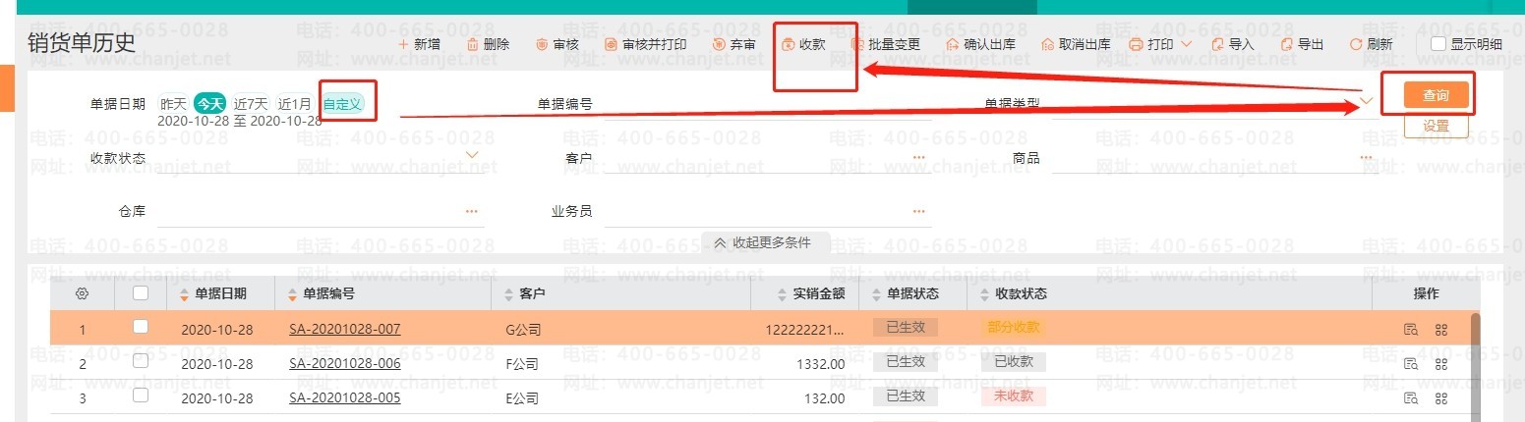
Task: Click the 弃审 un-audit icon
Action: tap(719, 44)
